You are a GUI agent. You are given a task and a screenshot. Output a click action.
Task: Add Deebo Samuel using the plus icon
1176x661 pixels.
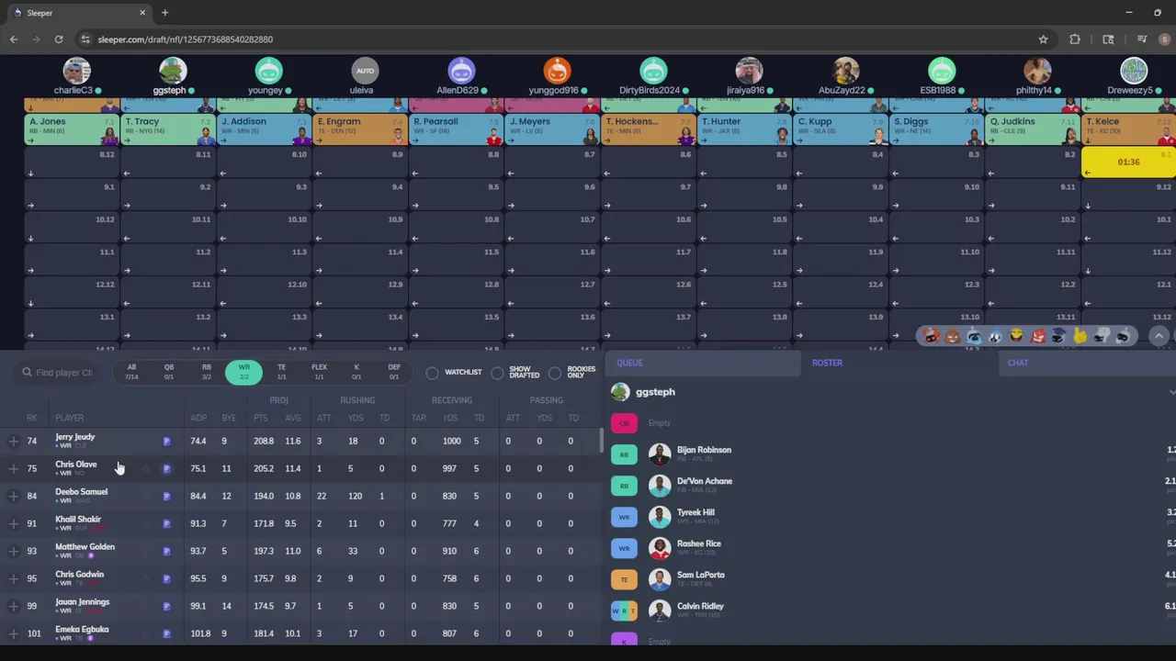click(x=14, y=497)
